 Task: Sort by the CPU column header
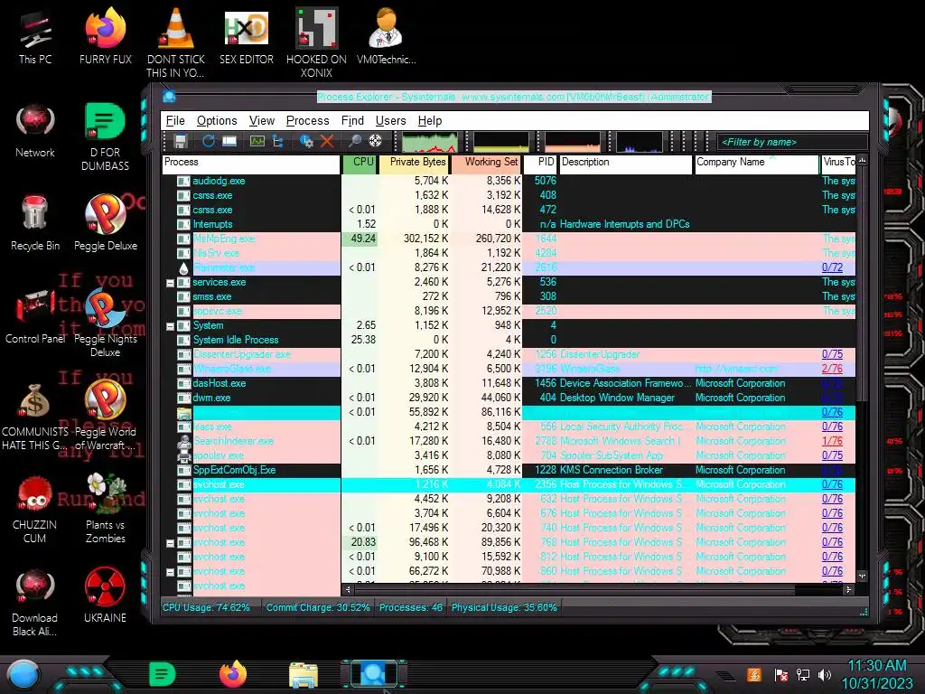[x=360, y=164]
